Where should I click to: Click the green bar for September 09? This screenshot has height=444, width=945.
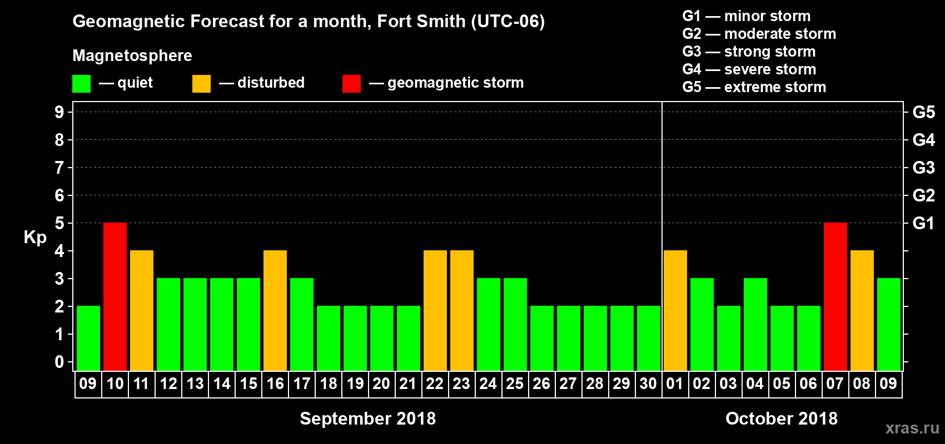[x=88, y=339]
